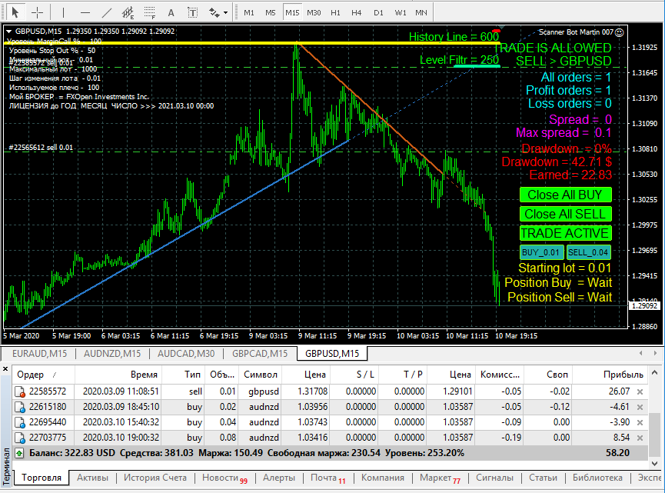
Task: Click terminal scrollbar up arrow
Action: [655, 372]
